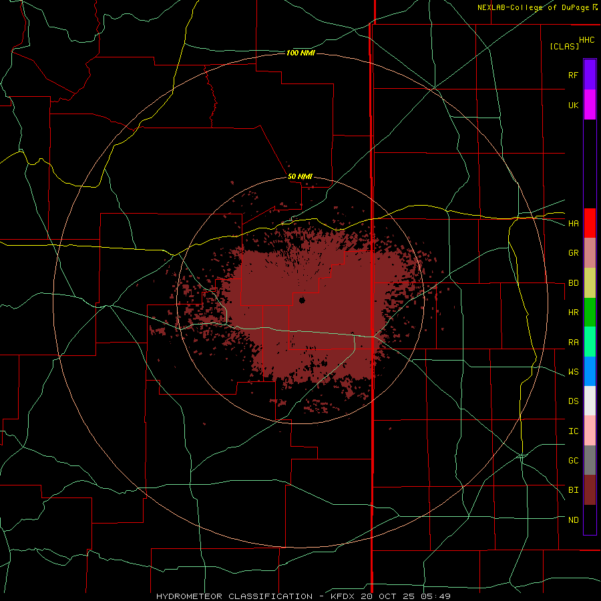
Task: Click the RF purple legend swatch
Action: pyautogui.click(x=590, y=74)
